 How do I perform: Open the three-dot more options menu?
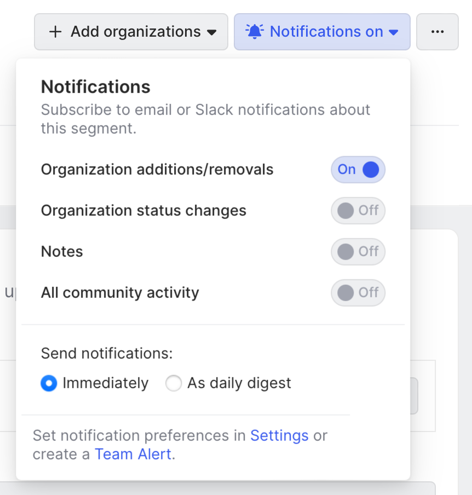437,32
